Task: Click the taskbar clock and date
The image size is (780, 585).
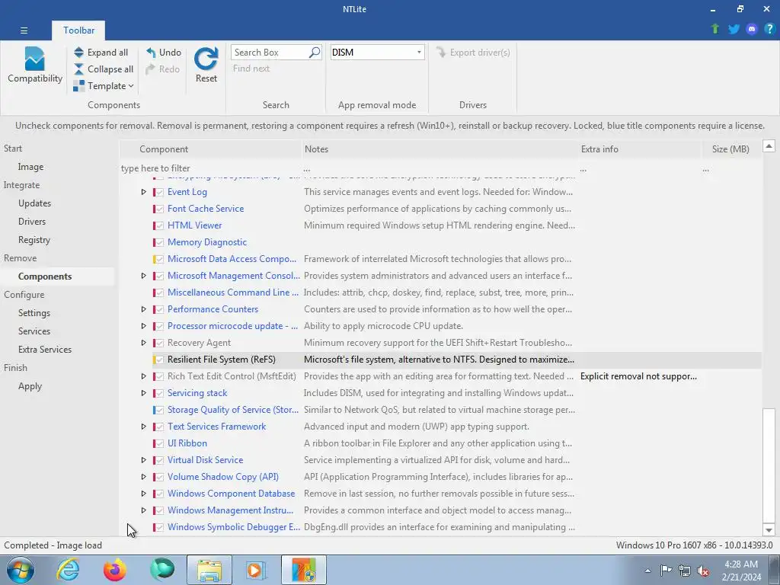Action: [741, 571]
